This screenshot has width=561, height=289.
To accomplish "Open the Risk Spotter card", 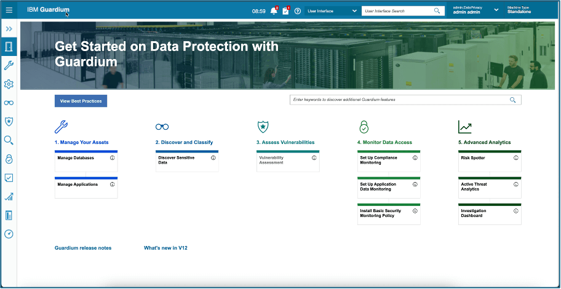I will (x=490, y=161).
